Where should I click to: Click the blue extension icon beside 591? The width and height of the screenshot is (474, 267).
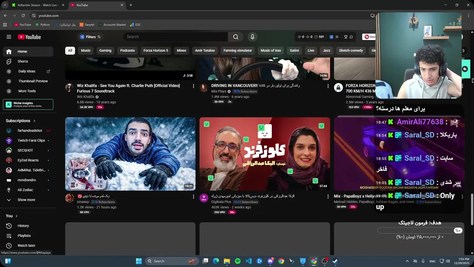point(331,37)
